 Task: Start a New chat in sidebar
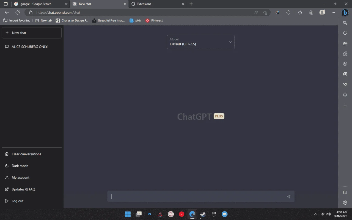pyautogui.click(x=32, y=33)
